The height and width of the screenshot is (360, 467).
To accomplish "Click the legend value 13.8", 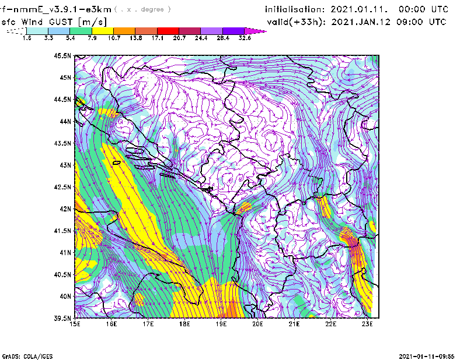I will tap(135, 38).
